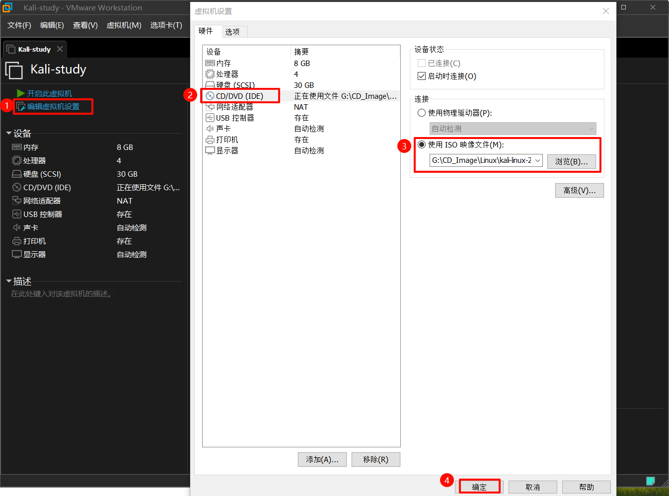Toggle the 启动时连接 checkbox
Image resolution: width=669 pixels, height=496 pixels.
(421, 76)
